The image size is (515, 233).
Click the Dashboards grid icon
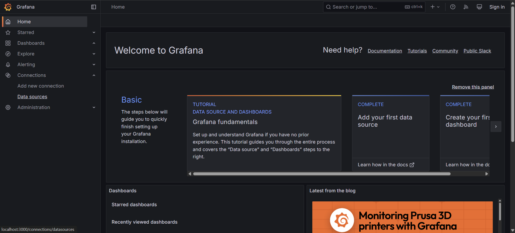click(8, 43)
